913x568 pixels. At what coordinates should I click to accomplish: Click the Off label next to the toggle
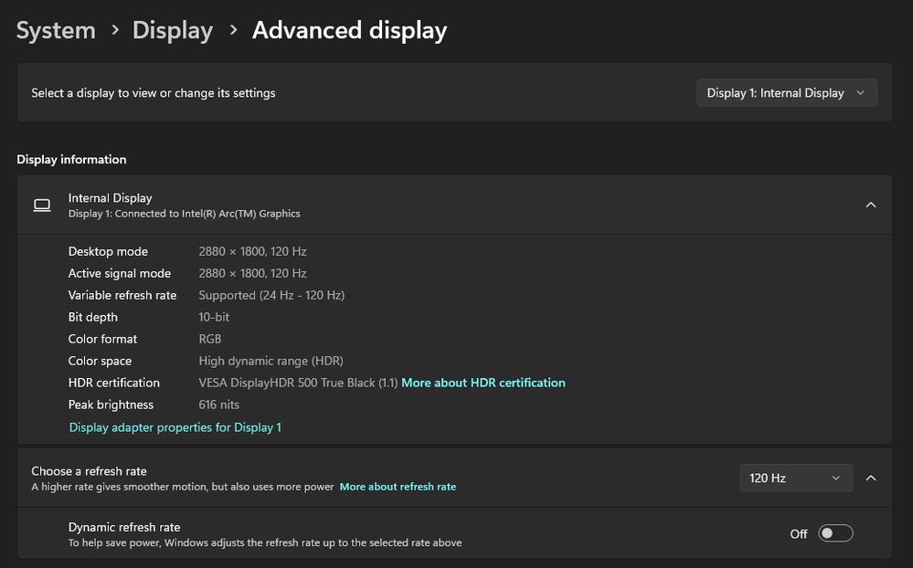point(798,532)
